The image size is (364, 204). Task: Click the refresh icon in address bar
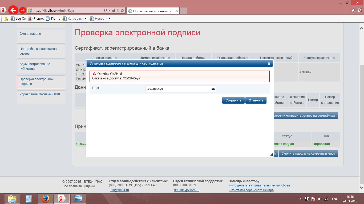pyautogui.click(x=122, y=11)
